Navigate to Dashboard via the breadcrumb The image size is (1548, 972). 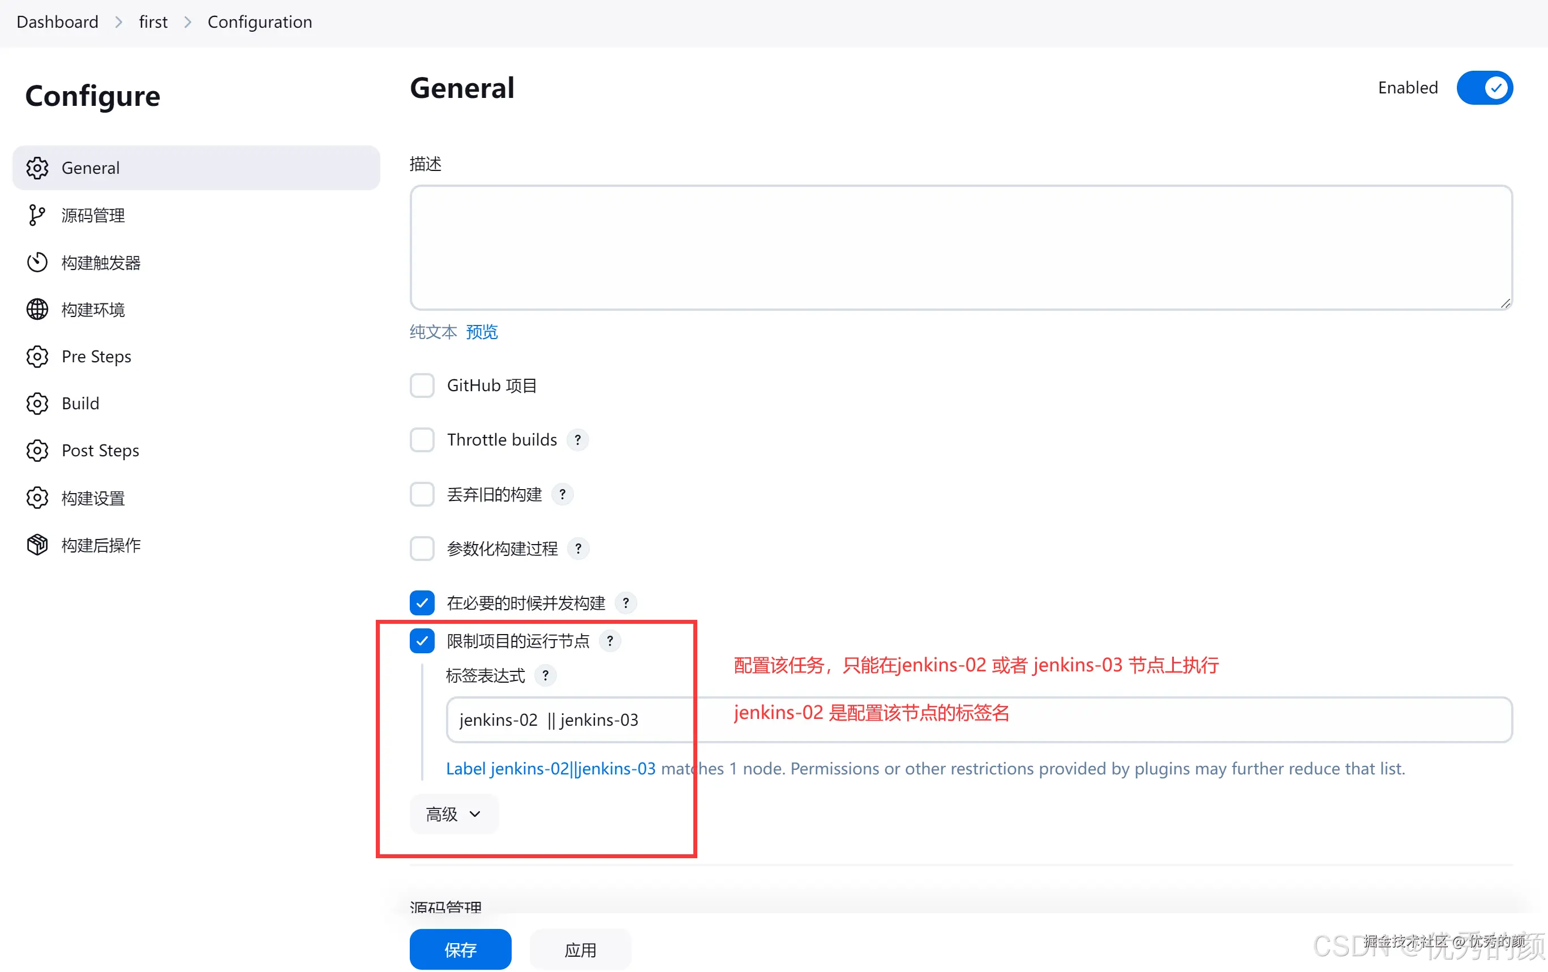pos(57,21)
